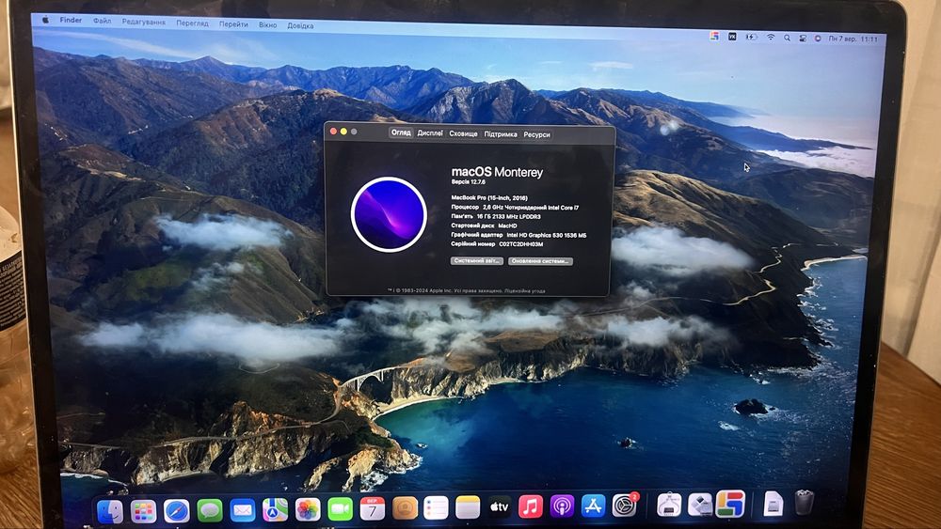The width and height of the screenshot is (941, 529).
Task: Open the Перейти menu
Action: pos(233,24)
